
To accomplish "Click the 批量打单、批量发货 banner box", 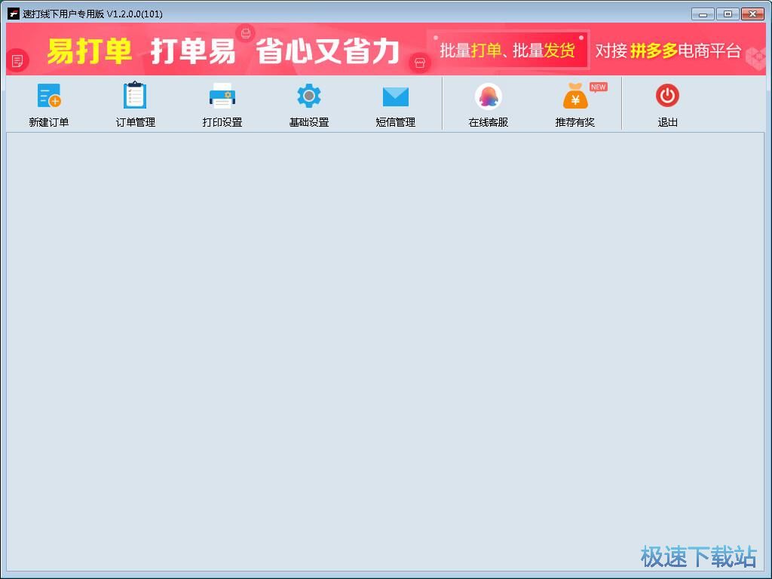I will click(507, 51).
